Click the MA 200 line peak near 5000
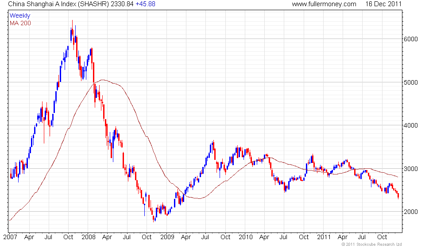425x248 pixels. coord(102,80)
